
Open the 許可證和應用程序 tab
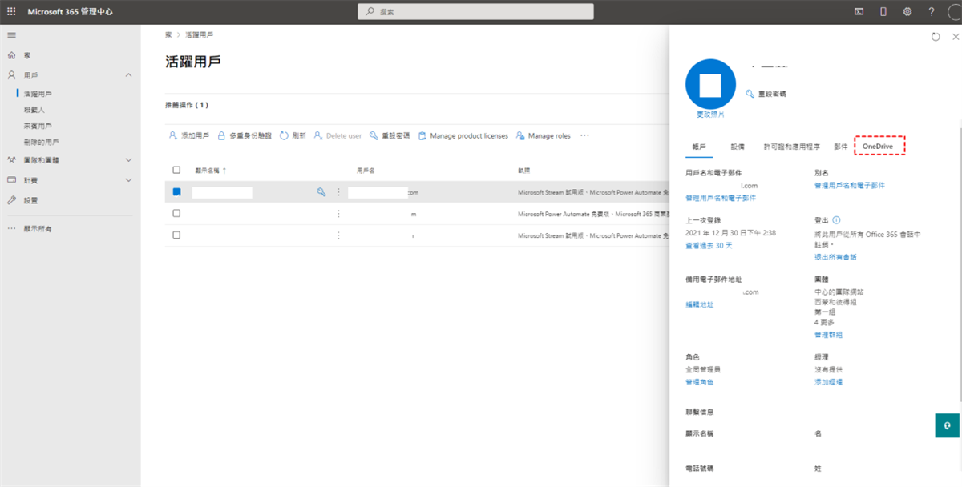click(x=791, y=147)
